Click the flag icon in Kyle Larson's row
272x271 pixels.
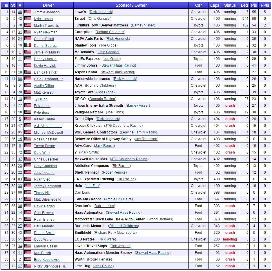point(28,18)
